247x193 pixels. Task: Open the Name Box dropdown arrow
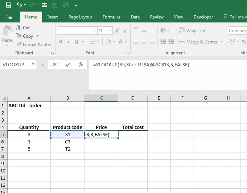[x=33, y=64]
